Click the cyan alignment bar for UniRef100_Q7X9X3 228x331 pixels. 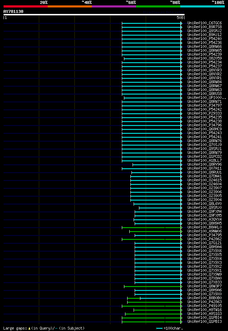click(x=158, y=263)
